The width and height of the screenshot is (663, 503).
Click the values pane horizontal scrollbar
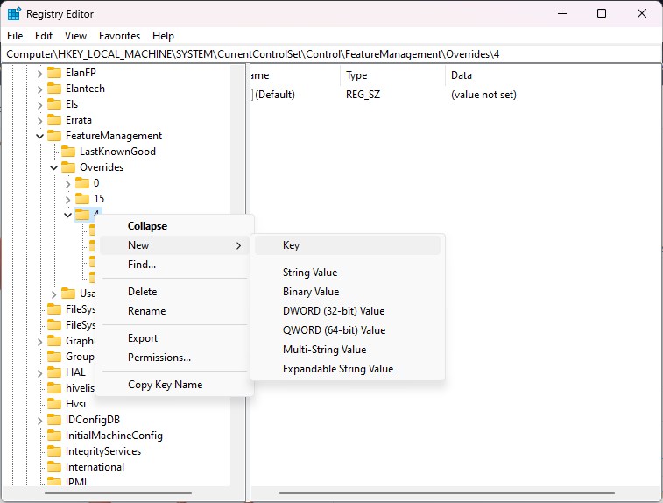447,492
